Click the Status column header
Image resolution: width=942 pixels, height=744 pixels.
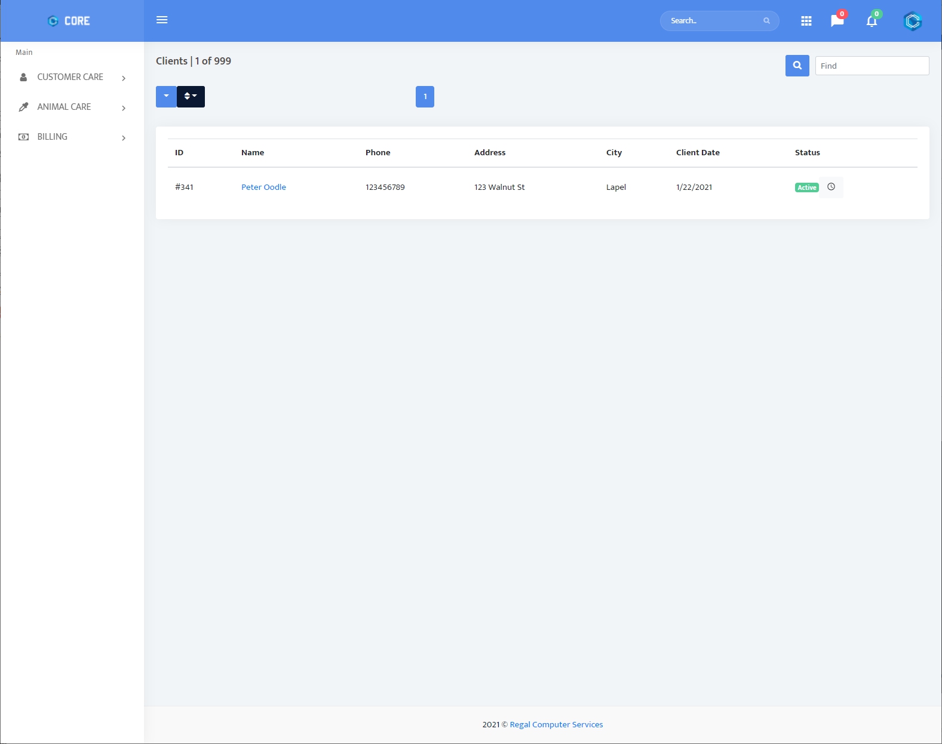(x=808, y=152)
